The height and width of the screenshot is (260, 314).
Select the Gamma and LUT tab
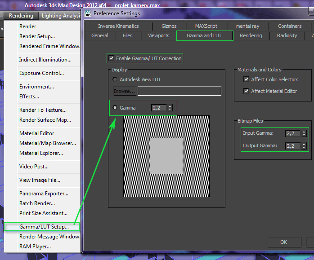[204, 35]
